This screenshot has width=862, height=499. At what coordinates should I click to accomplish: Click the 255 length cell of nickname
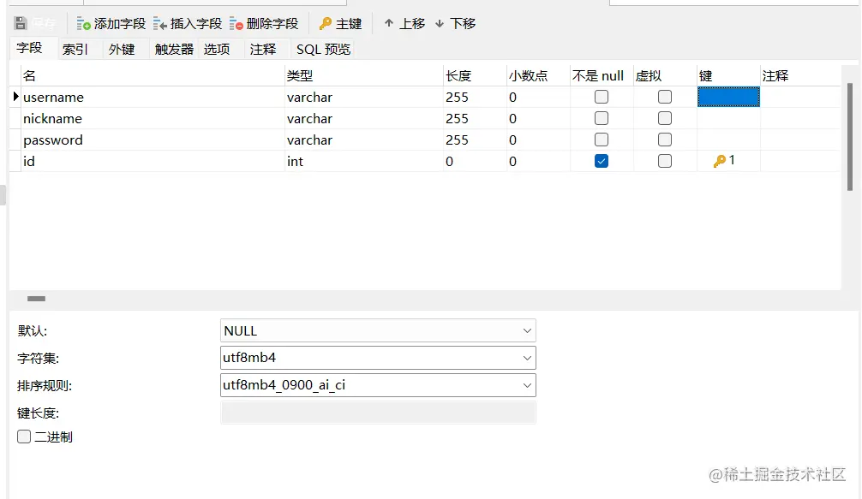coord(475,119)
